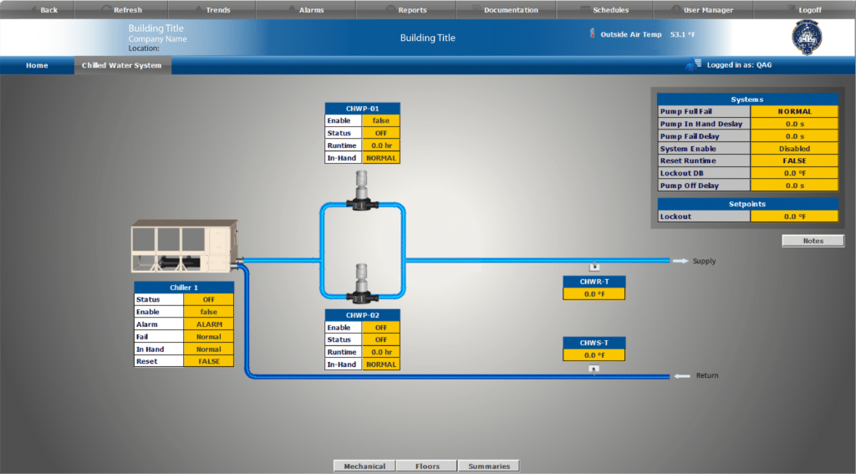This screenshot has height=474, width=856.
Task: Open the Schedules menu
Action: 604,10
